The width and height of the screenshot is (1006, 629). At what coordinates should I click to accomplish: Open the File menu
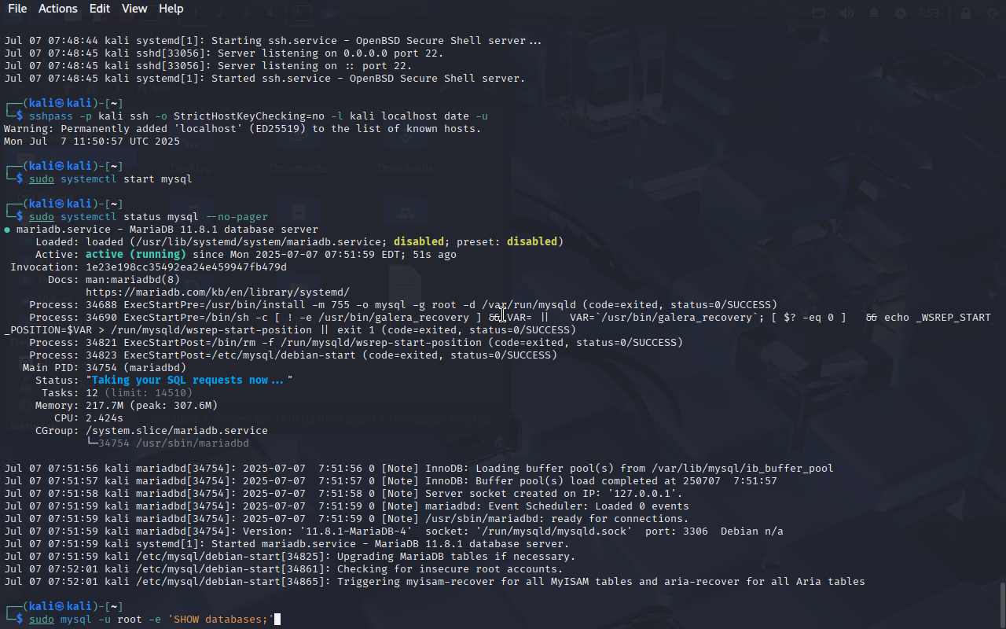pyautogui.click(x=17, y=9)
